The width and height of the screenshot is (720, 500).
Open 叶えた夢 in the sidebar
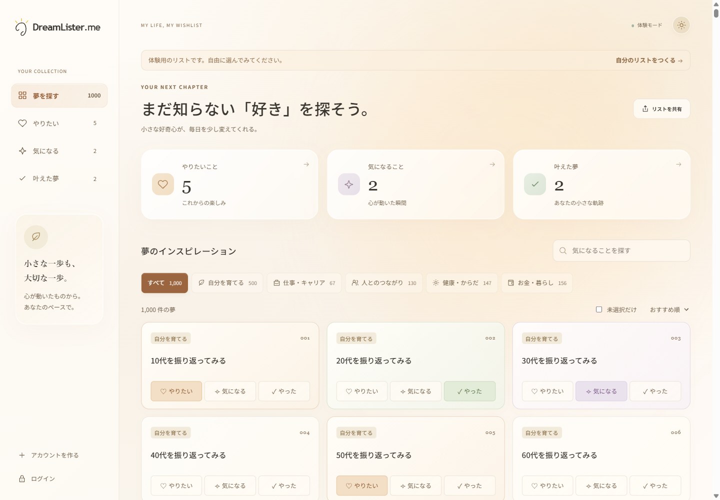pos(59,178)
